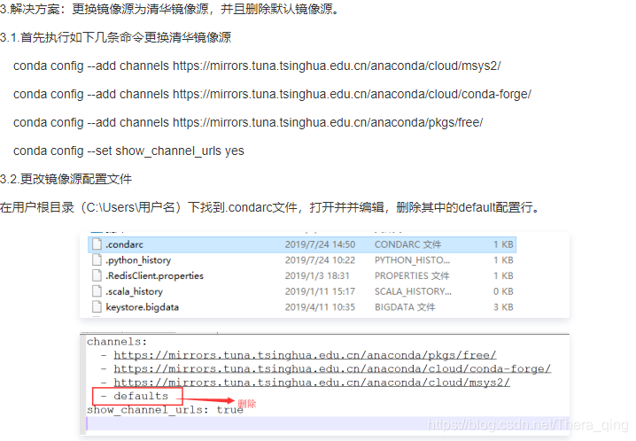
Task: Click the .RedisClient.properties file icon
Action: point(97,275)
